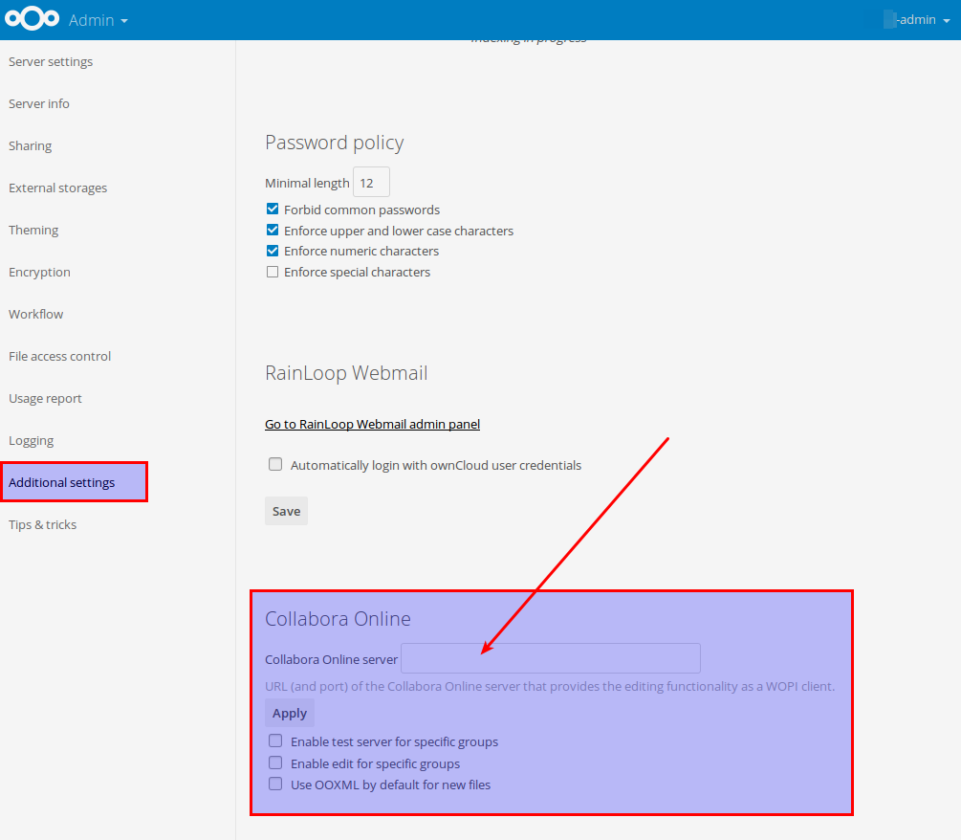Open the RainLoop Webmail admin panel link

(x=372, y=424)
